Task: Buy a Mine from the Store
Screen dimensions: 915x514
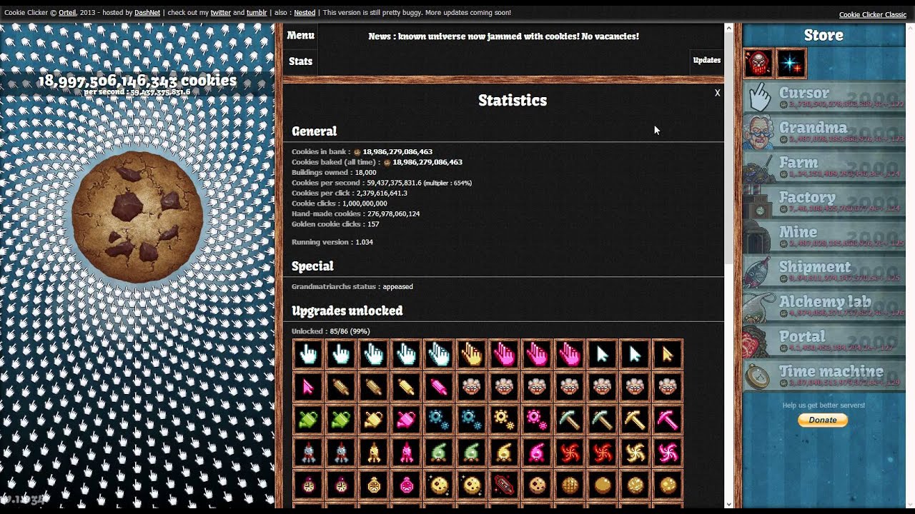Action: (823, 238)
